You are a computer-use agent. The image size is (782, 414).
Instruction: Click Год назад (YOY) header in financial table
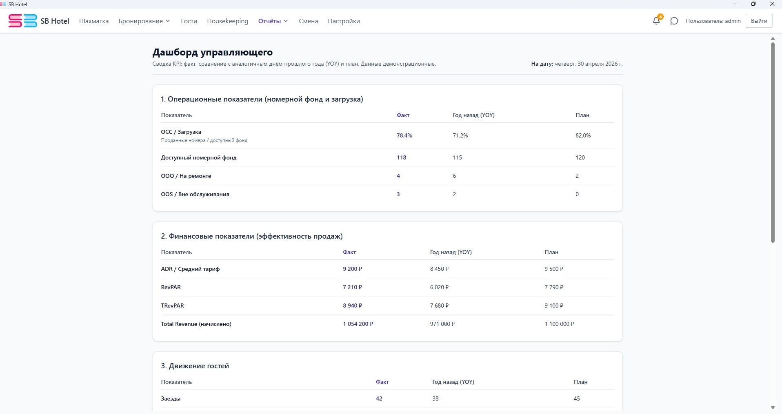point(451,252)
